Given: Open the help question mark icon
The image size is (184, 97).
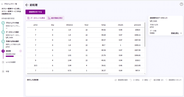Looking at the screenshot, I should (181, 4).
